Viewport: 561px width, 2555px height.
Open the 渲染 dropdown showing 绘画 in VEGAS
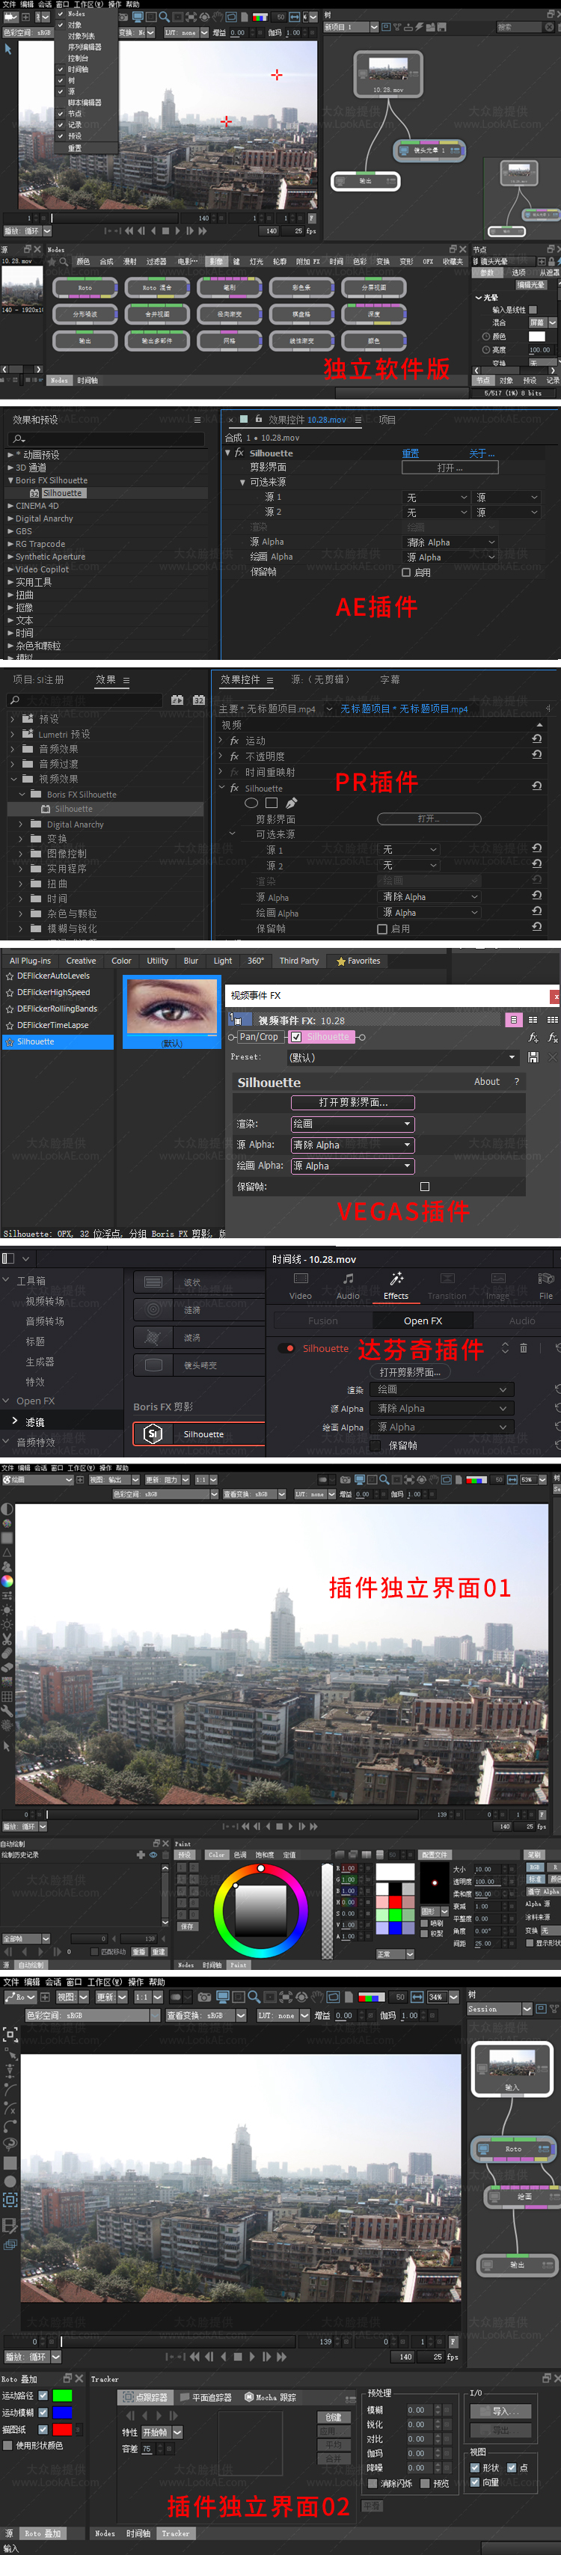click(352, 1124)
